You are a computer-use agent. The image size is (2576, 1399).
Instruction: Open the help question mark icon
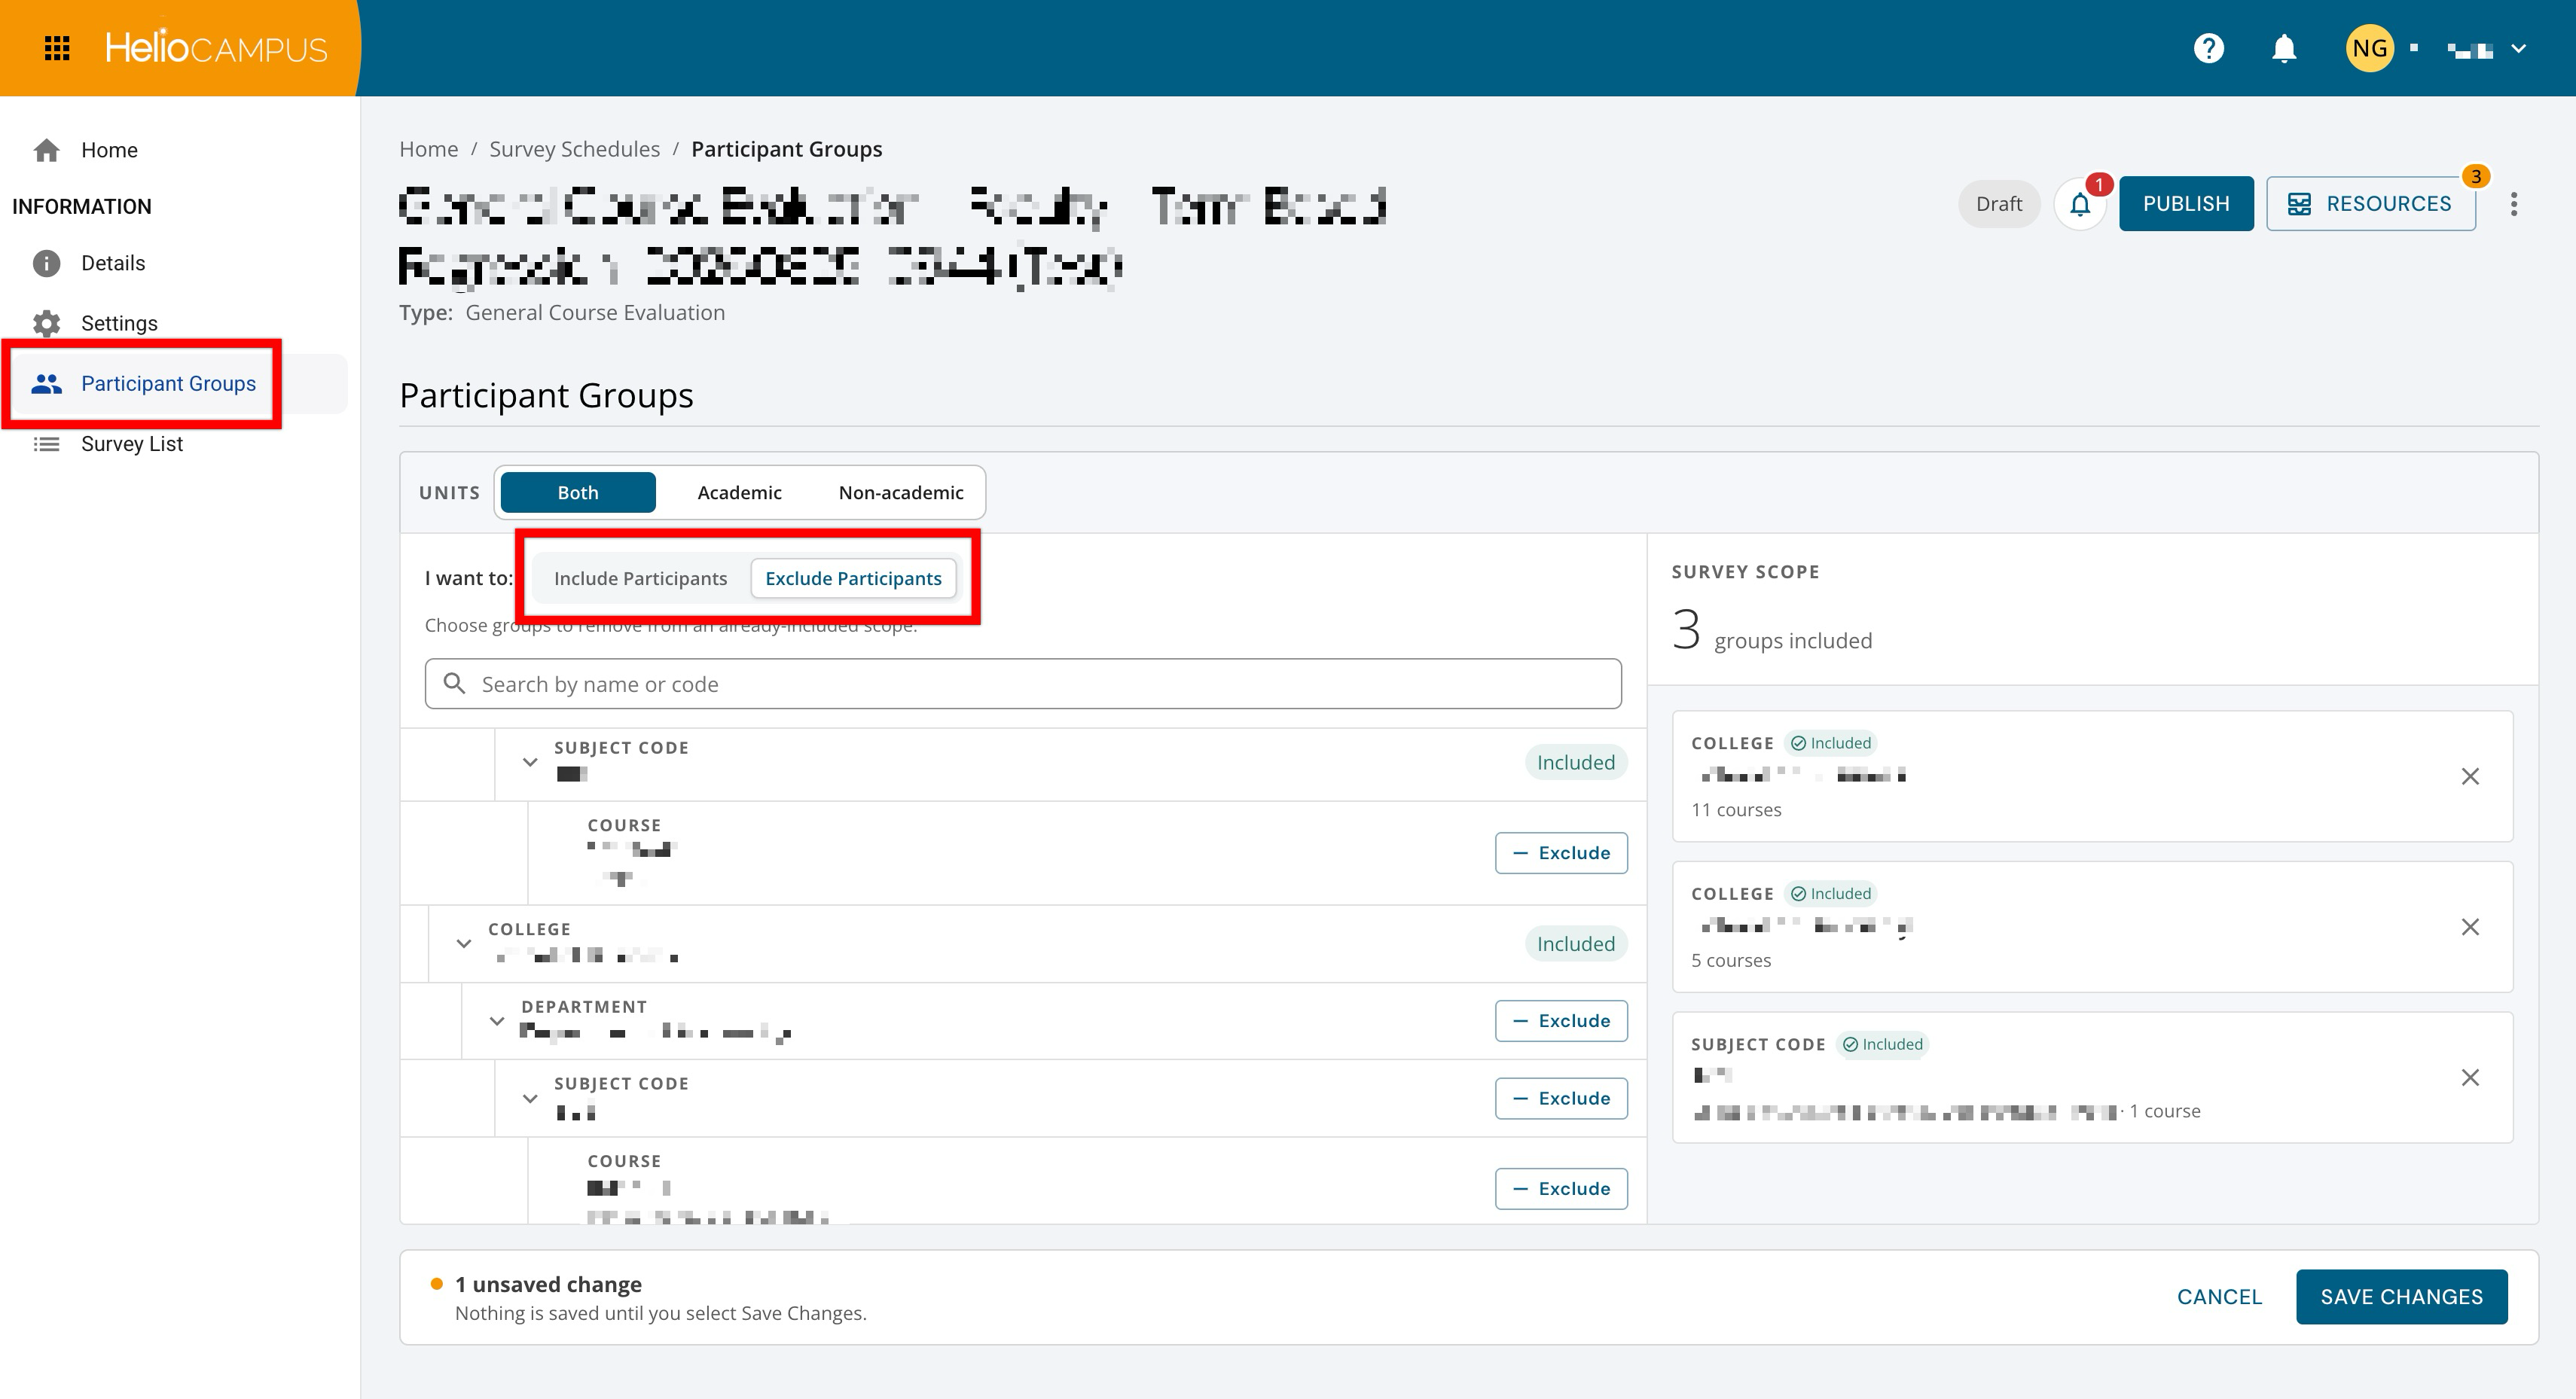pos(2208,48)
